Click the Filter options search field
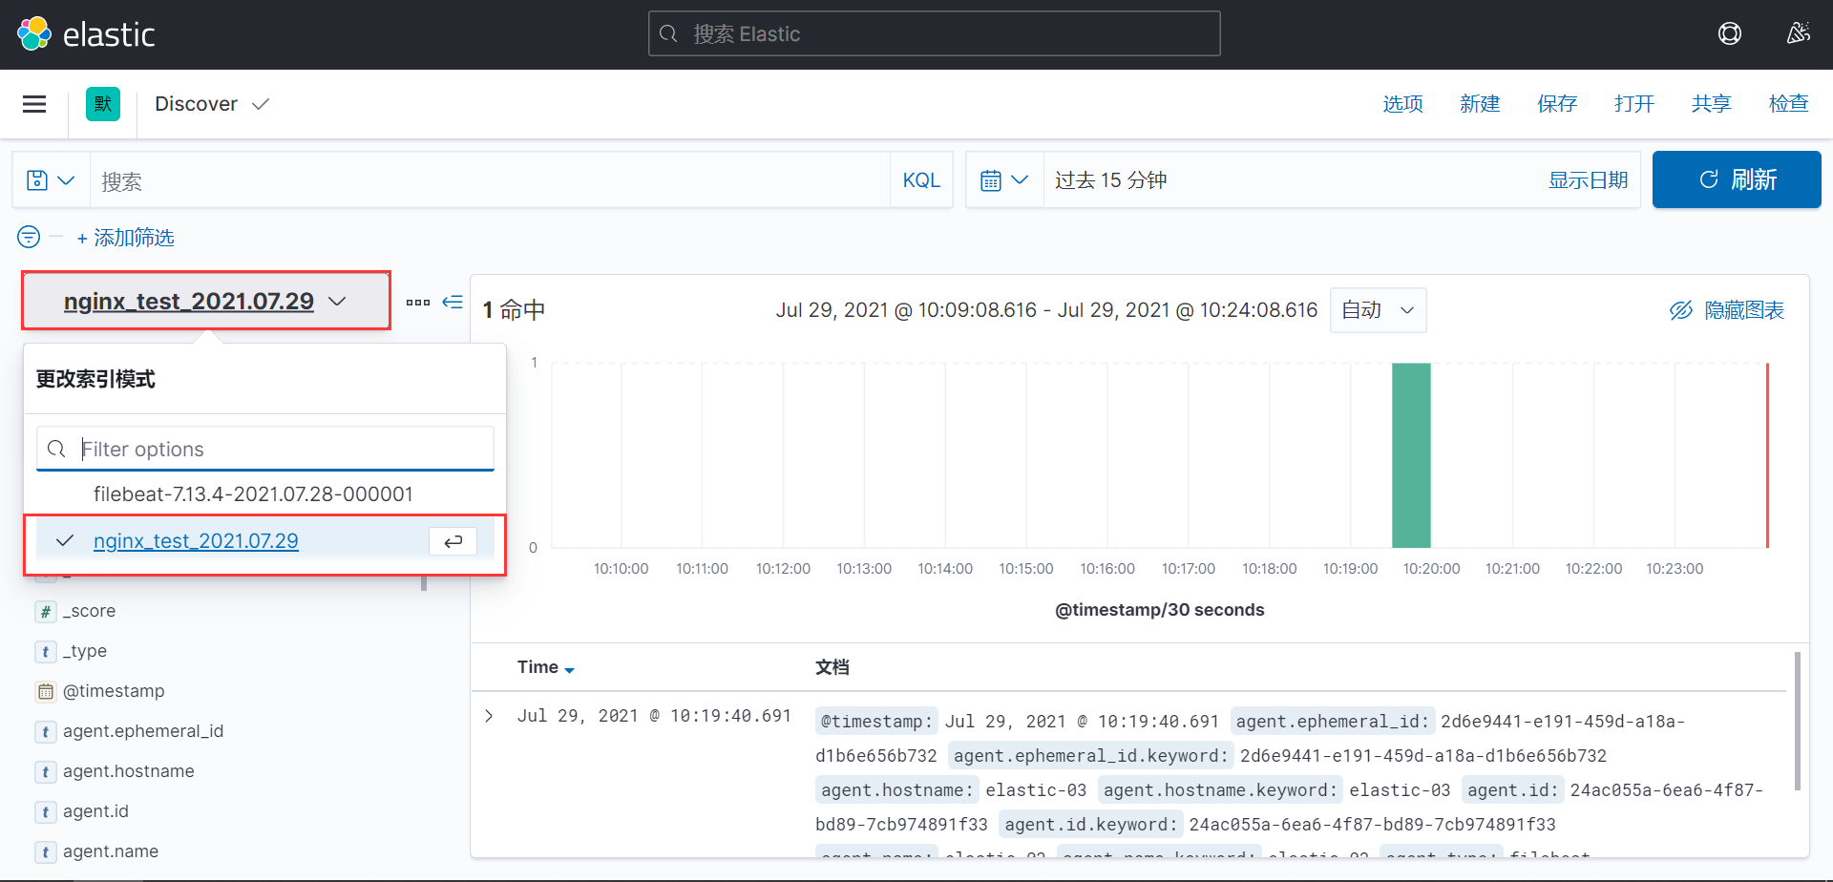 click(264, 449)
